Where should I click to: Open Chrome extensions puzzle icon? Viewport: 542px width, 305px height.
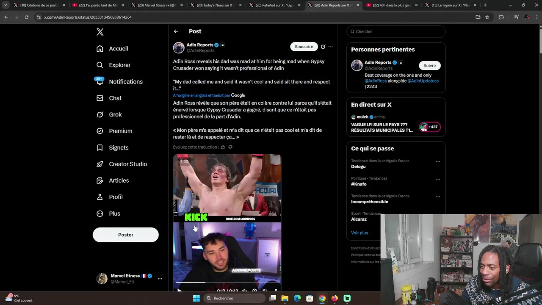[x=501, y=17]
